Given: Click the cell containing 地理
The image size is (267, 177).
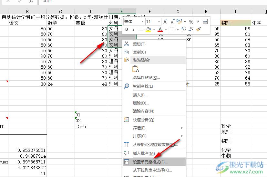Looking at the screenshot, I should 235,132.
